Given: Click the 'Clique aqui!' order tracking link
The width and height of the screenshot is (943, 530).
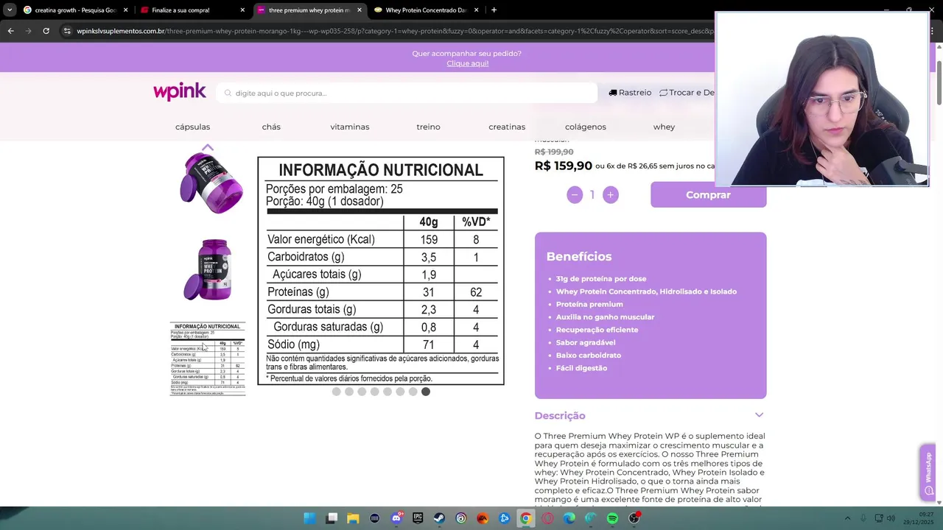Looking at the screenshot, I should point(467,63).
